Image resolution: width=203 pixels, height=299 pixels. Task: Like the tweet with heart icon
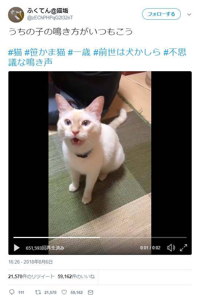click(64, 292)
